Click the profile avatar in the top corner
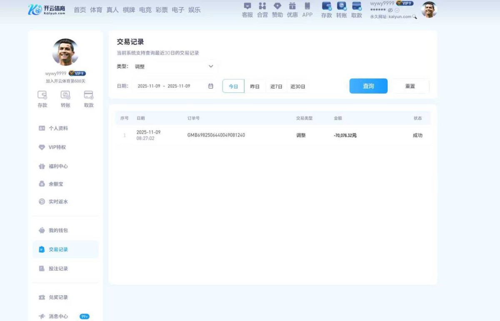This screenshot has width=500, height=321. click(x=429, y=10)
